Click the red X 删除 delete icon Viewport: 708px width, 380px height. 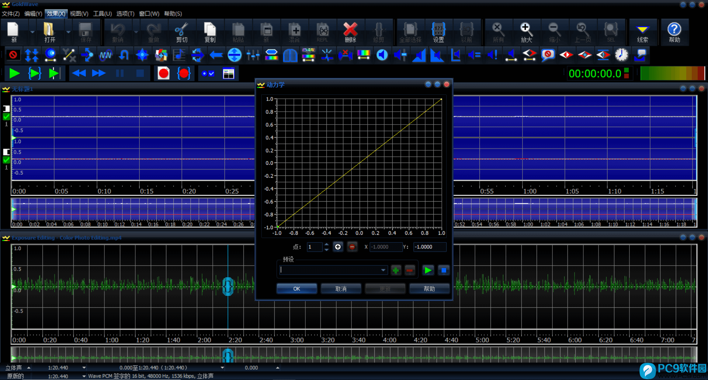coord(350,32)
